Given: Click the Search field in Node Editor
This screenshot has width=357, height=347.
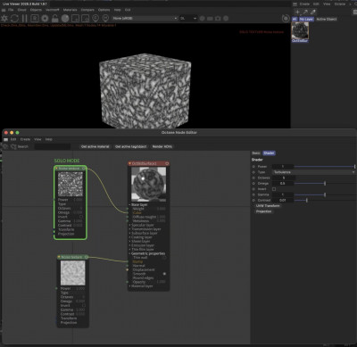Looking at the screenshot, I should (x=53, y=146).
